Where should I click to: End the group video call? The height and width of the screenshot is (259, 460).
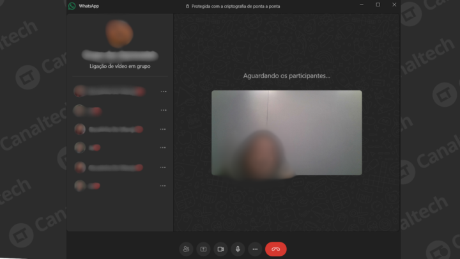[276, 249]
